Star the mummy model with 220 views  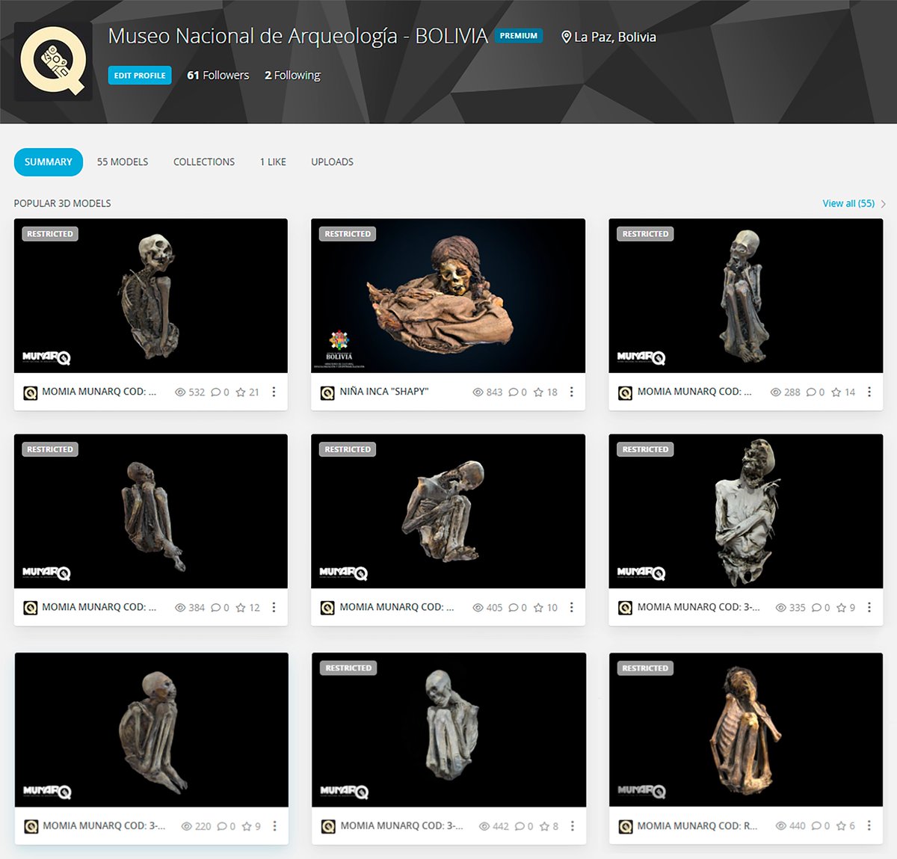247,826
